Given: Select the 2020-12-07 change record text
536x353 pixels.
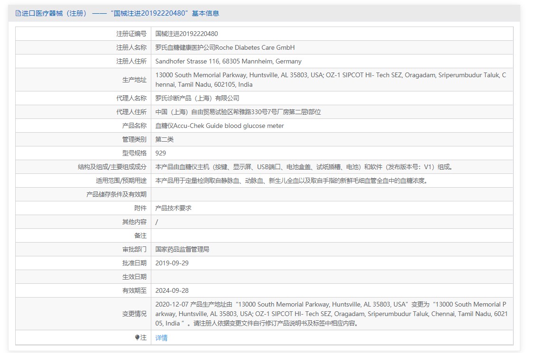Looking at the screenshot, I should (x=332, y=313).
